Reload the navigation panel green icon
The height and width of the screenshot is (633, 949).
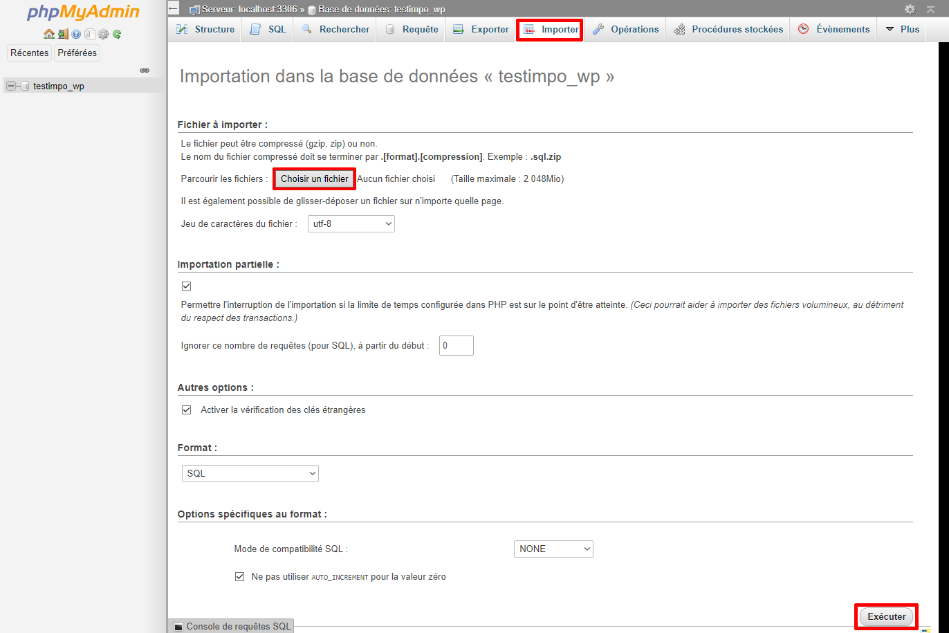[117, 34]
